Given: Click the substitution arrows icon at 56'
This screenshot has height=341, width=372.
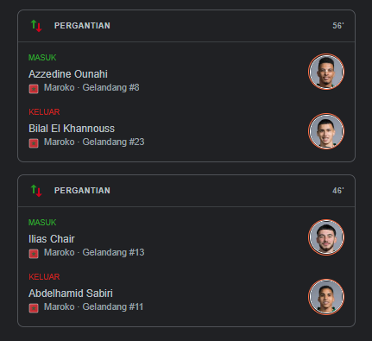Looking at the screenshot, I should click(x=36, y=26).
